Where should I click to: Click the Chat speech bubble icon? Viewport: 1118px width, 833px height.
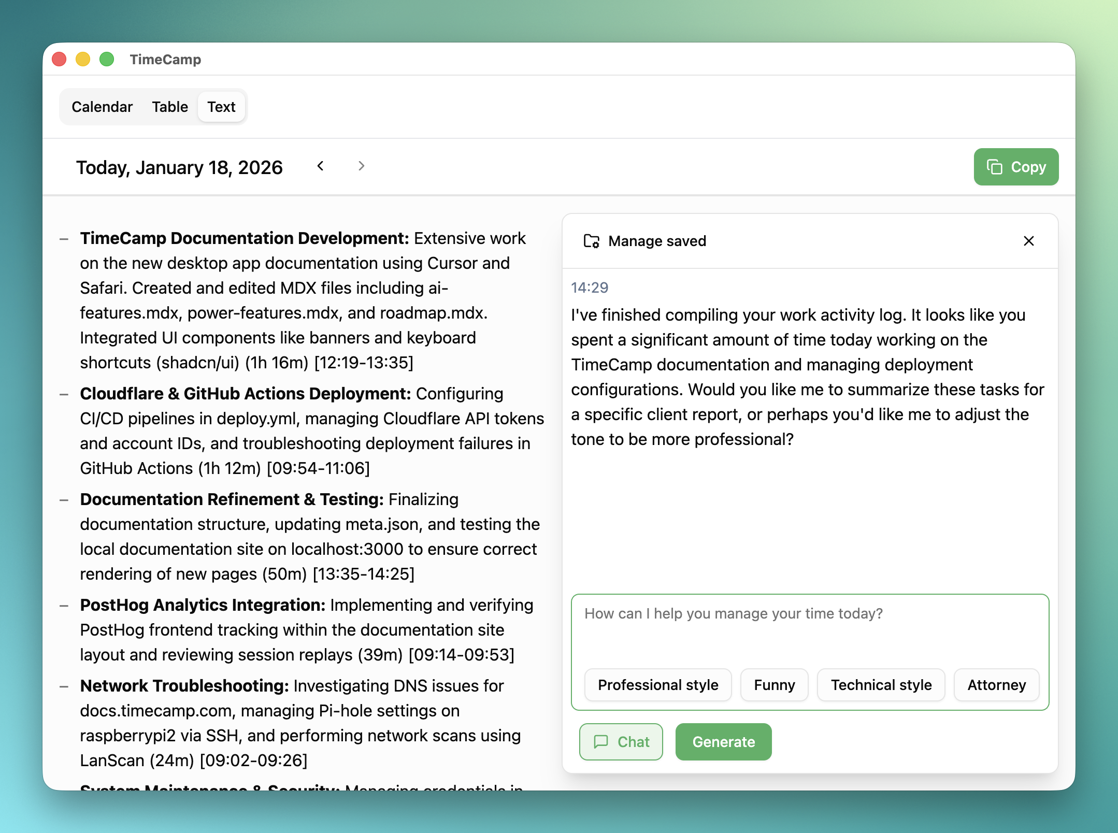tap(601, 741)
